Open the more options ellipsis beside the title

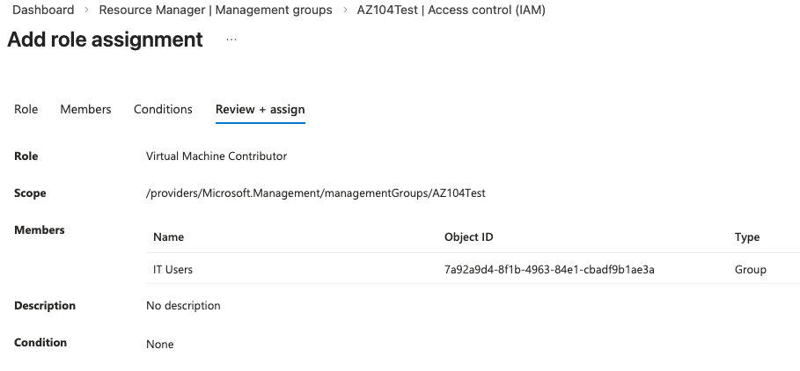coord(231,40)
